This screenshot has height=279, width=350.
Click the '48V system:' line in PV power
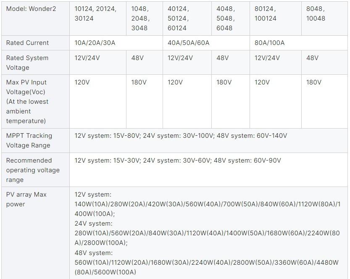[x=93, y=253]
